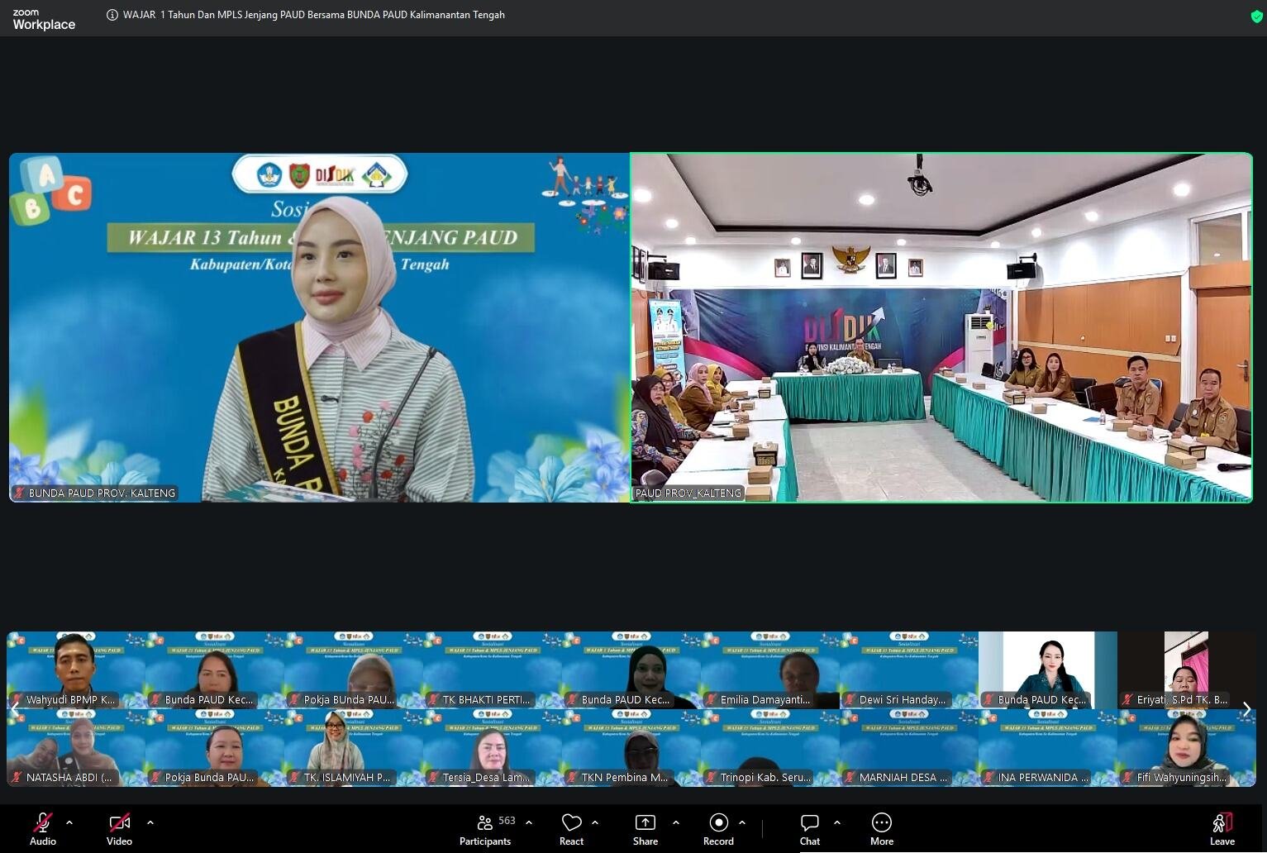This screenshot has width=1267, height=853.
Task: Click the Share text label
Action: [x=645, y=841]
